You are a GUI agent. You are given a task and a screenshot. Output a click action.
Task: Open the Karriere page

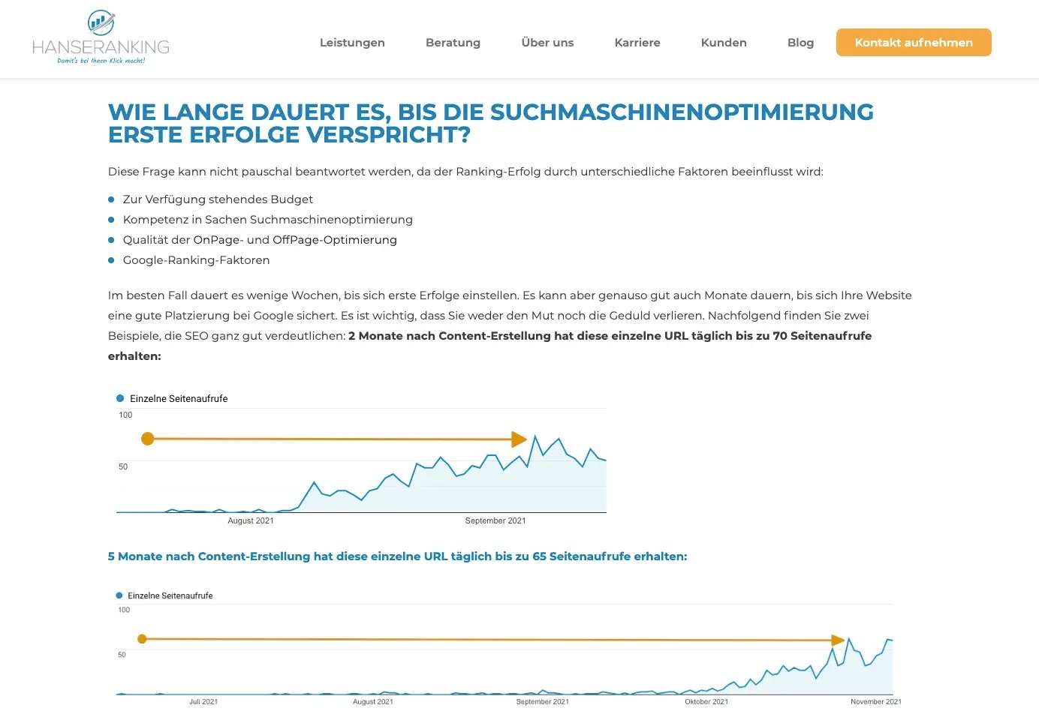[x=637, y=43]
